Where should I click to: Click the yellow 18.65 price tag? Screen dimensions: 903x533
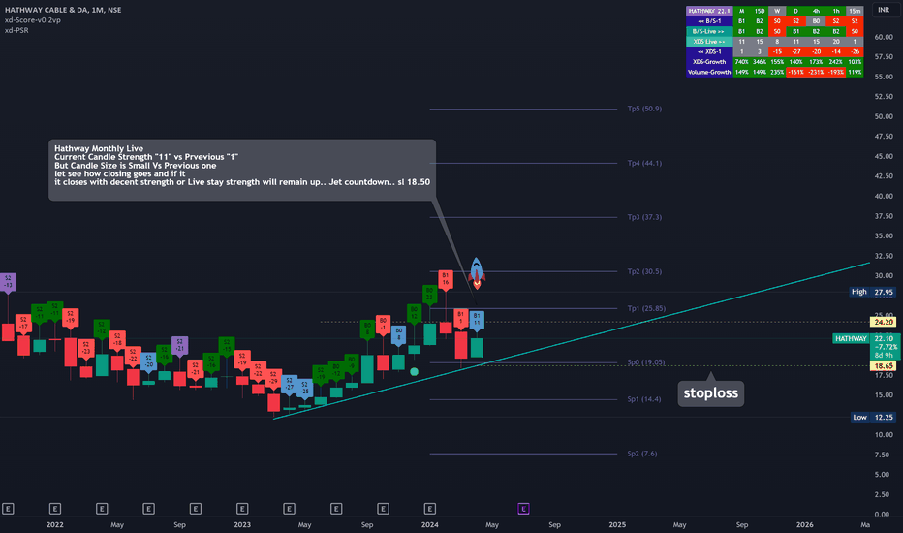884,366
